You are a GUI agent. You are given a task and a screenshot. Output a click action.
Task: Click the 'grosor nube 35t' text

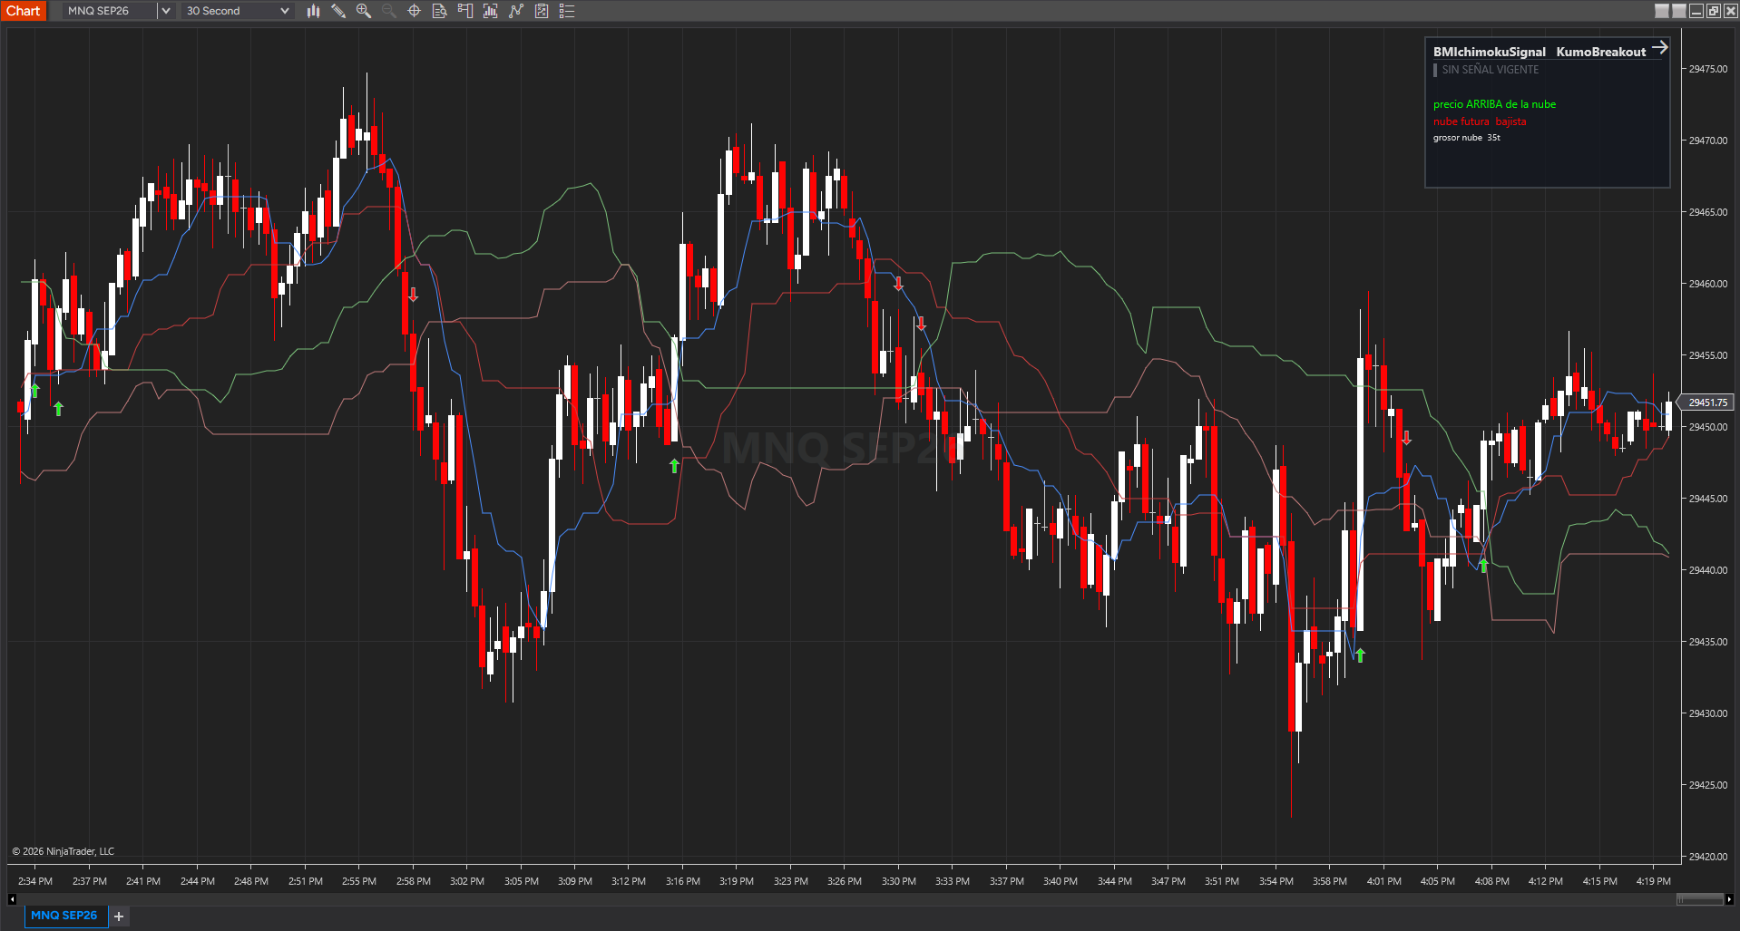click(1467, 138)
